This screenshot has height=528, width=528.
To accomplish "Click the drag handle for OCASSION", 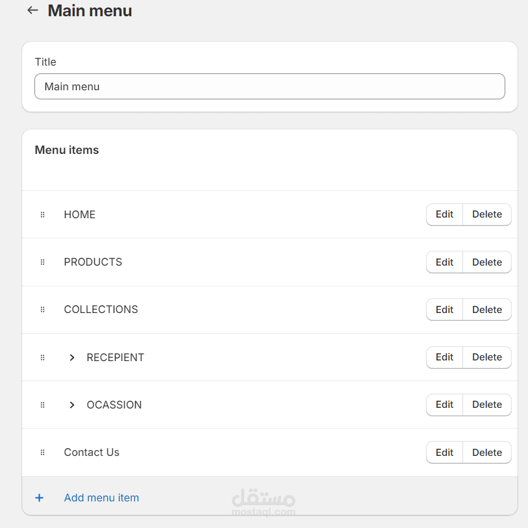I will pyautogui.click(x=43, y=405).
